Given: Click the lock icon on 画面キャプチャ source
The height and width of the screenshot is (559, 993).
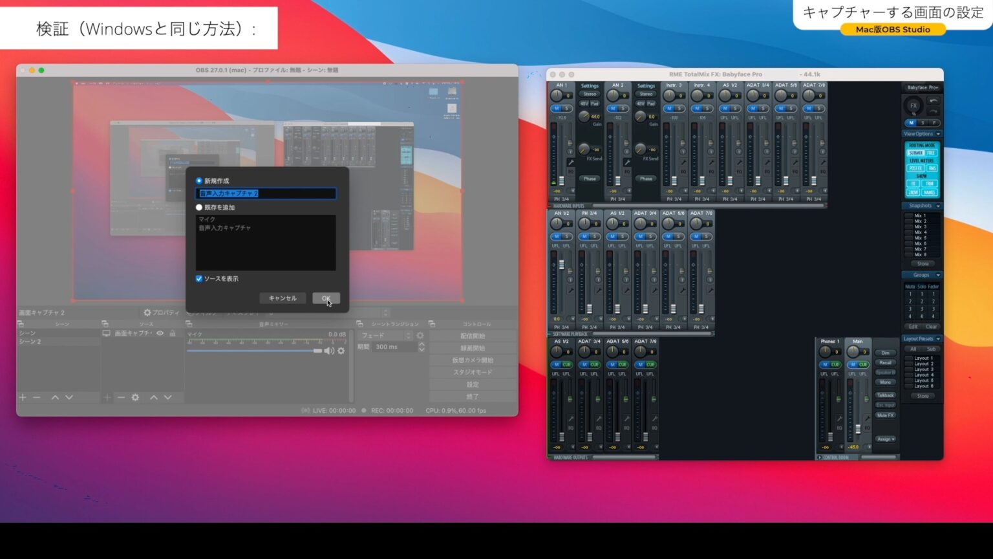Looking at the screenshot, I should [173, 333].
